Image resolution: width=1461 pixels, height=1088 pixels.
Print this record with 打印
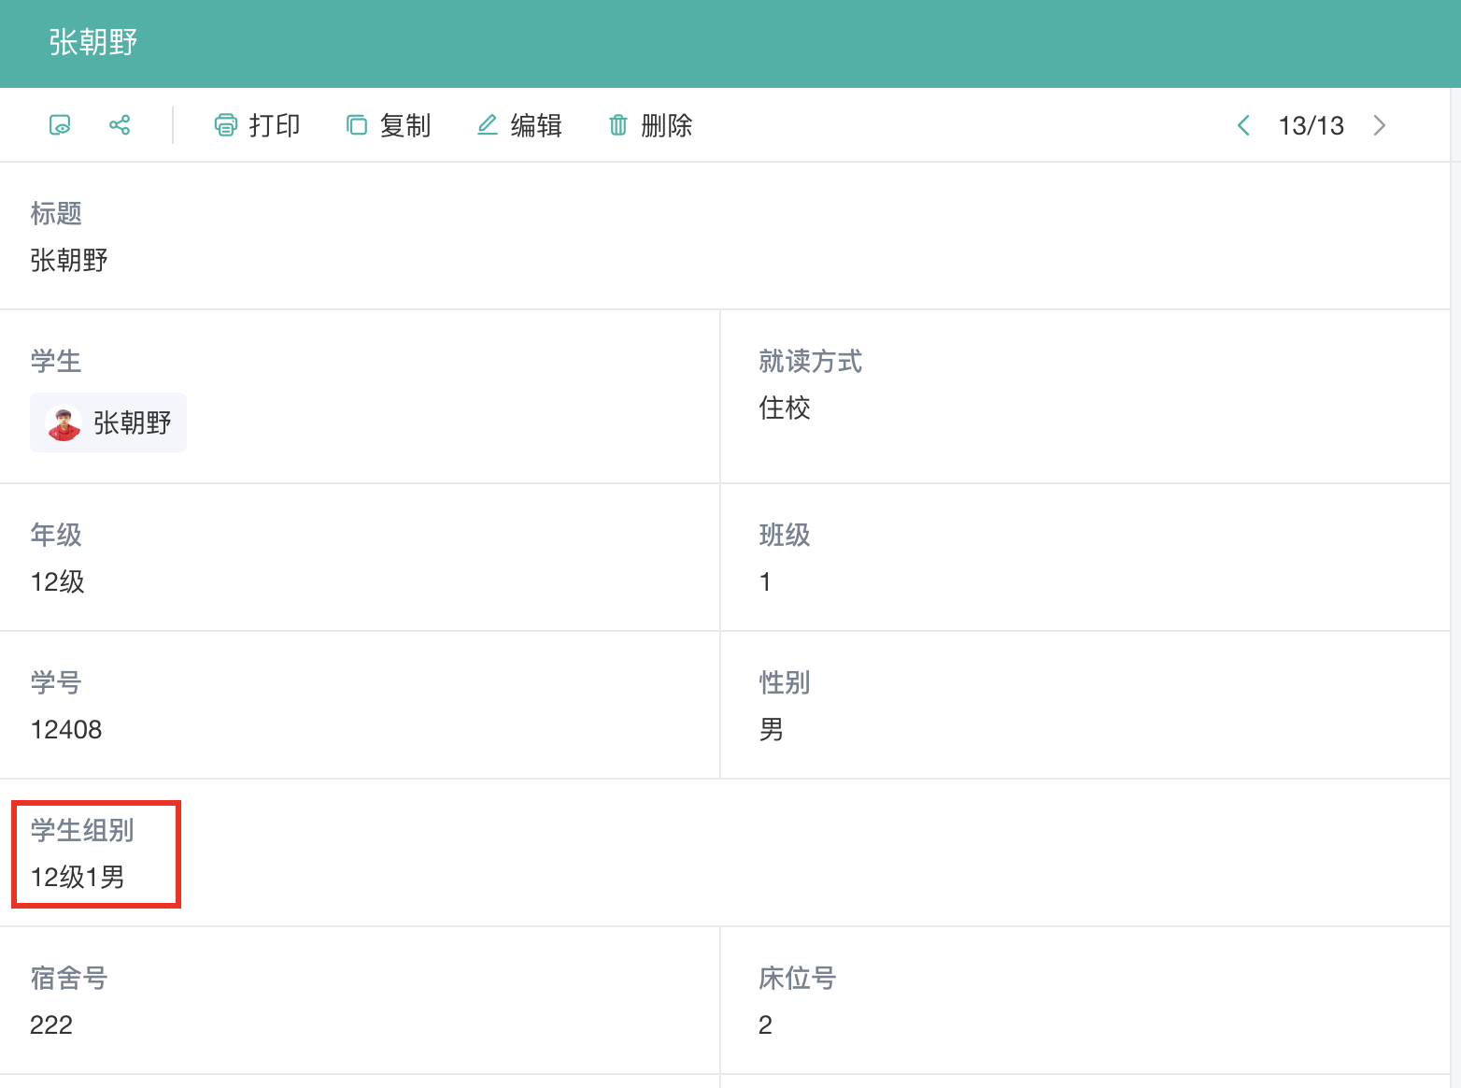(x=257, y=125)
